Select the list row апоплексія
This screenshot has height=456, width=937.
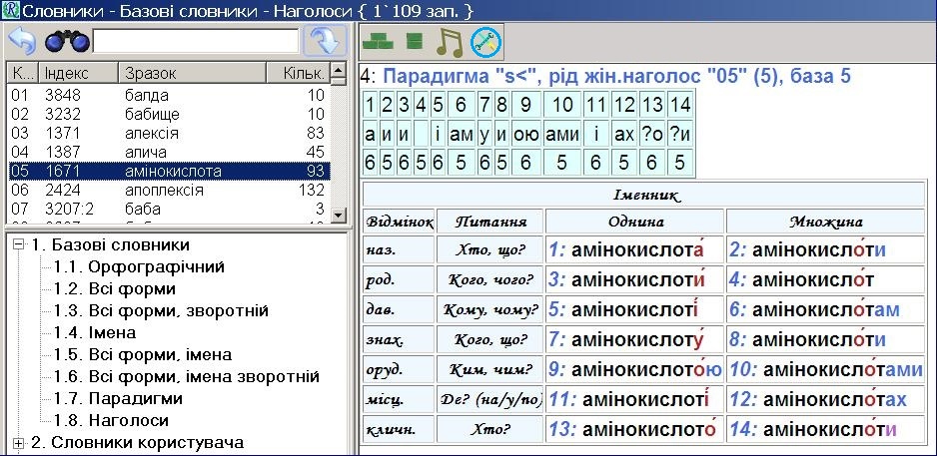pos(169,191)
